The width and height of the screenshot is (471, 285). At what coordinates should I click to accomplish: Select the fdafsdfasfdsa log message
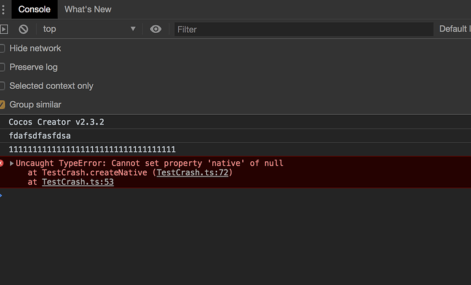pyautogui.click(x=40, y=135)
